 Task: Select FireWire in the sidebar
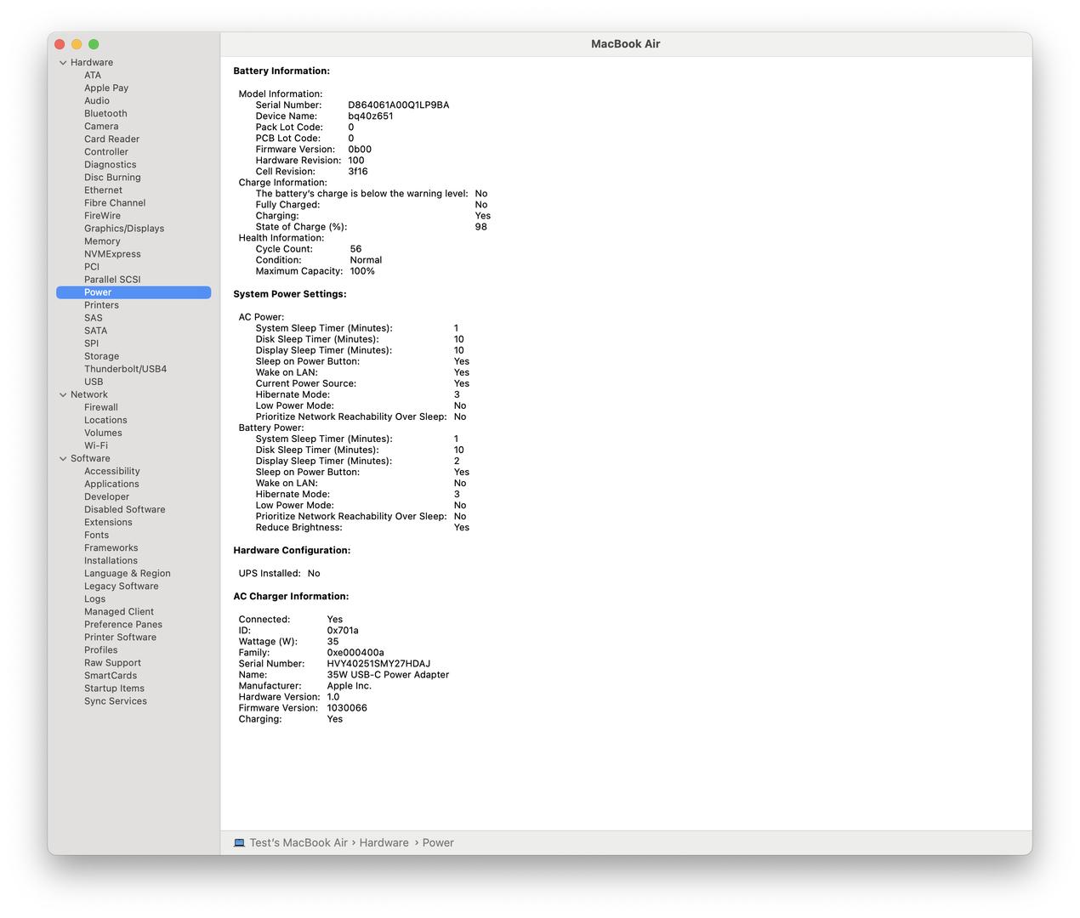[x=102, y=216]
